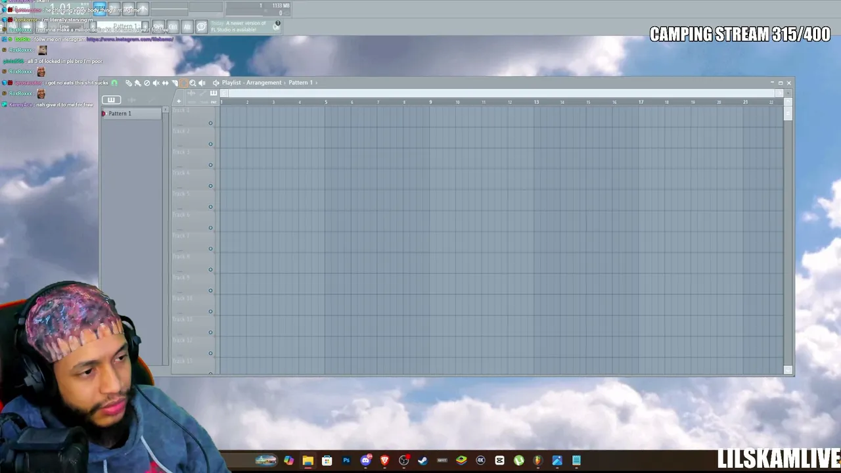Screen dimensions: 841x473
Task: Open Copilot from the taskbar
Action: tap(288, 461)
